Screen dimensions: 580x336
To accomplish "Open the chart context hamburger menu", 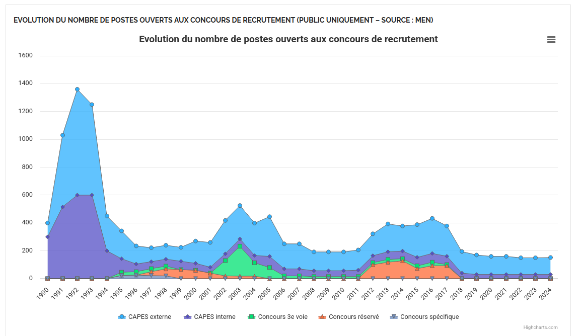I will pos(551,40).
